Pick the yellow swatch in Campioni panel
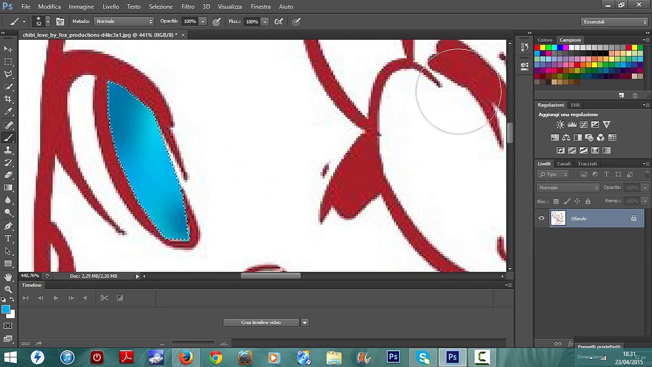652x367 pixels. click(x=543, y=48)
